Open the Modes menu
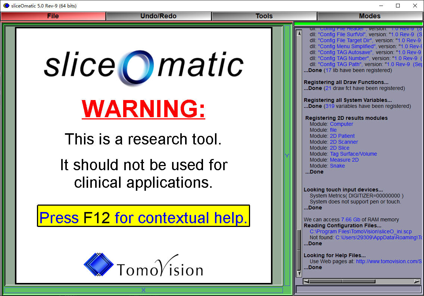 pyautogui.click(x=370, y=16)
